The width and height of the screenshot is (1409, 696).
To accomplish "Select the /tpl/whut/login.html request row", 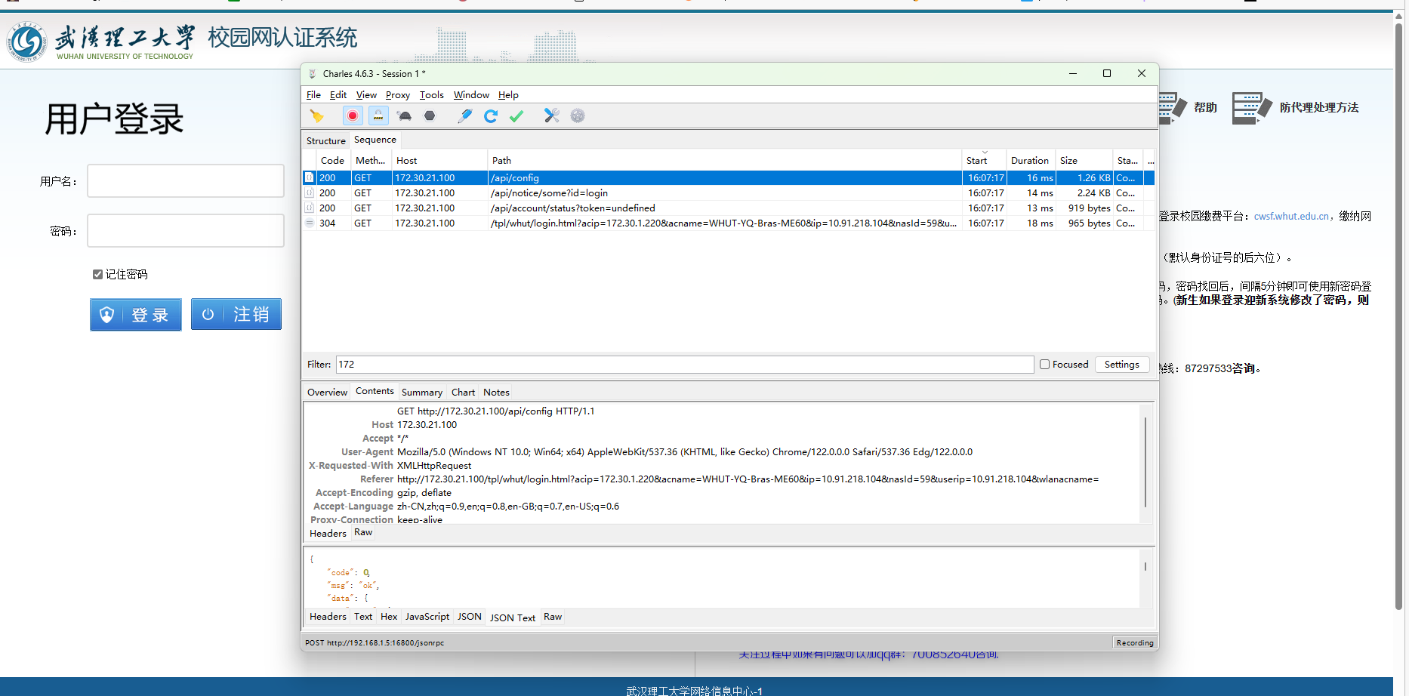I will 729,223.
